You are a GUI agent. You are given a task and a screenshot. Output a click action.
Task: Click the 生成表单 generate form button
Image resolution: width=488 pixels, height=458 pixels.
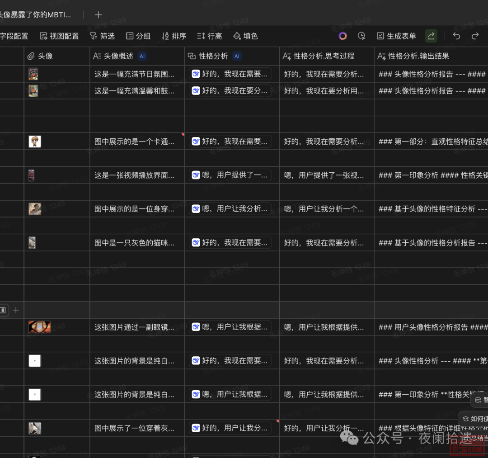pyautogui.click(x=396, y=36)
